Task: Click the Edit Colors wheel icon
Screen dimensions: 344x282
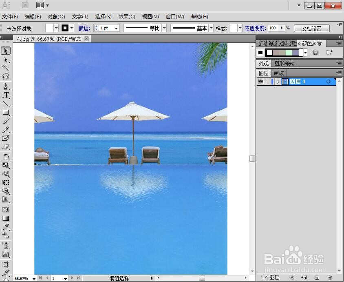Action: [x=315, y=53]
